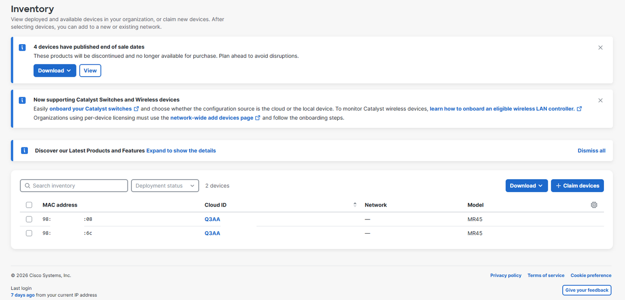Click external link icon after LAN controller link

coord(579,109)
